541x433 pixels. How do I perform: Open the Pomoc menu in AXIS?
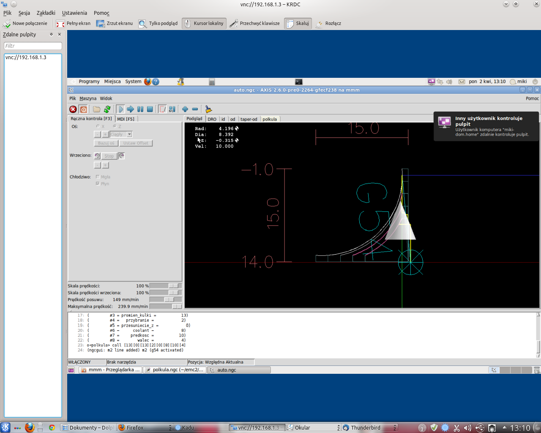click(532, 99)
